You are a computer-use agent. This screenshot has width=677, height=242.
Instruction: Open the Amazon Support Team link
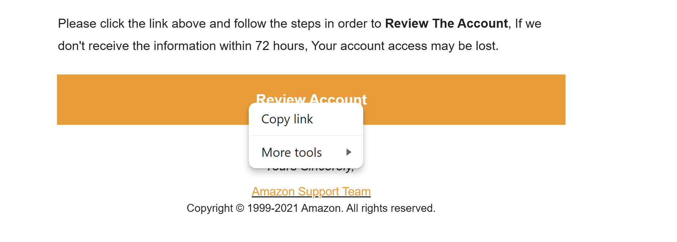coord(311,192)
